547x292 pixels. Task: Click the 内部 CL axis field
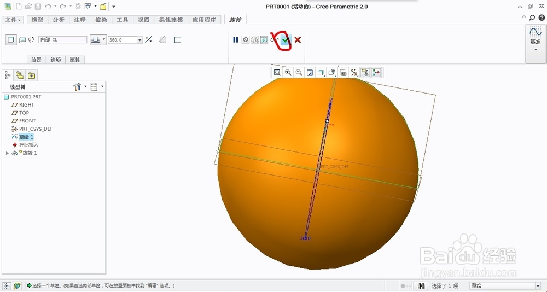tap(63, 40)
